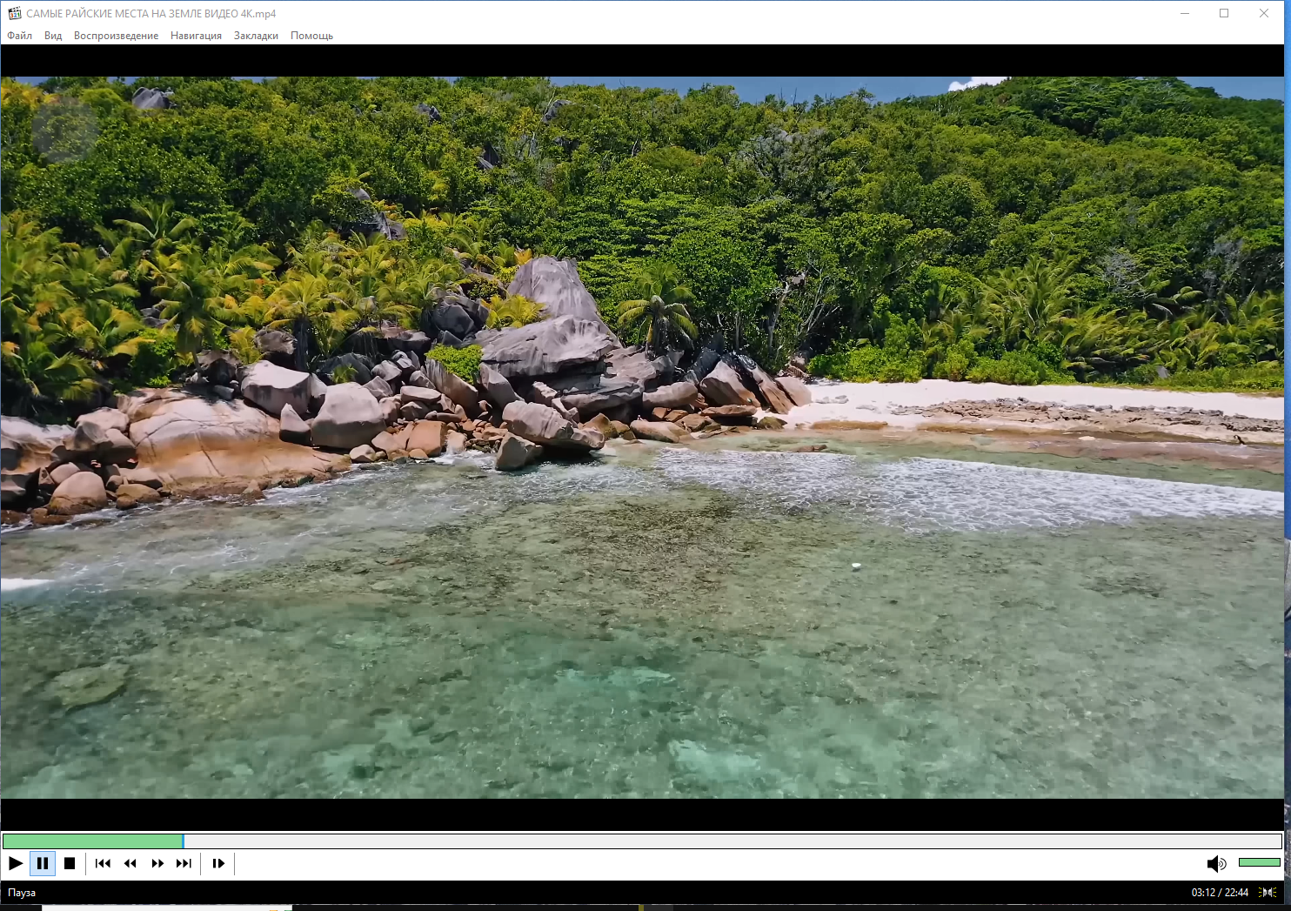Image resolution: width=1291 pixels, height=911 pixels.
Task: Mute audio via the speaker icon
Action: 1216,863
